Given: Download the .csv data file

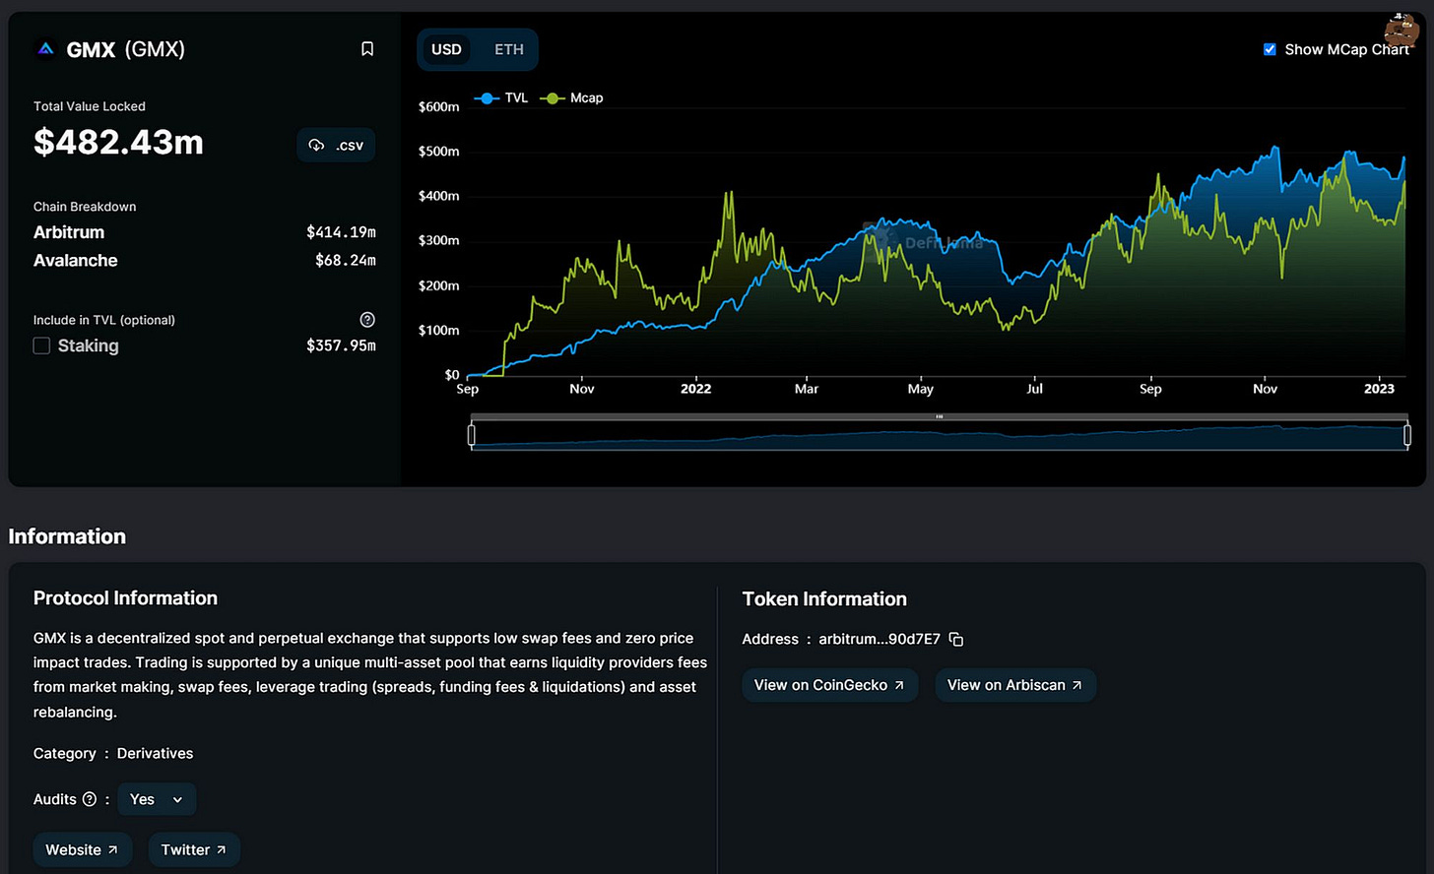Looking at the screenshot, I should coord(336,145).
